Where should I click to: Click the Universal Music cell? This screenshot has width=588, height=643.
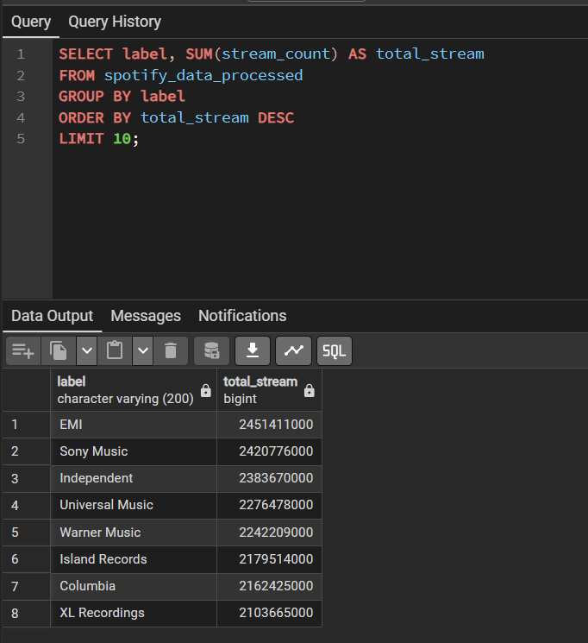click(x=134, y=505)
